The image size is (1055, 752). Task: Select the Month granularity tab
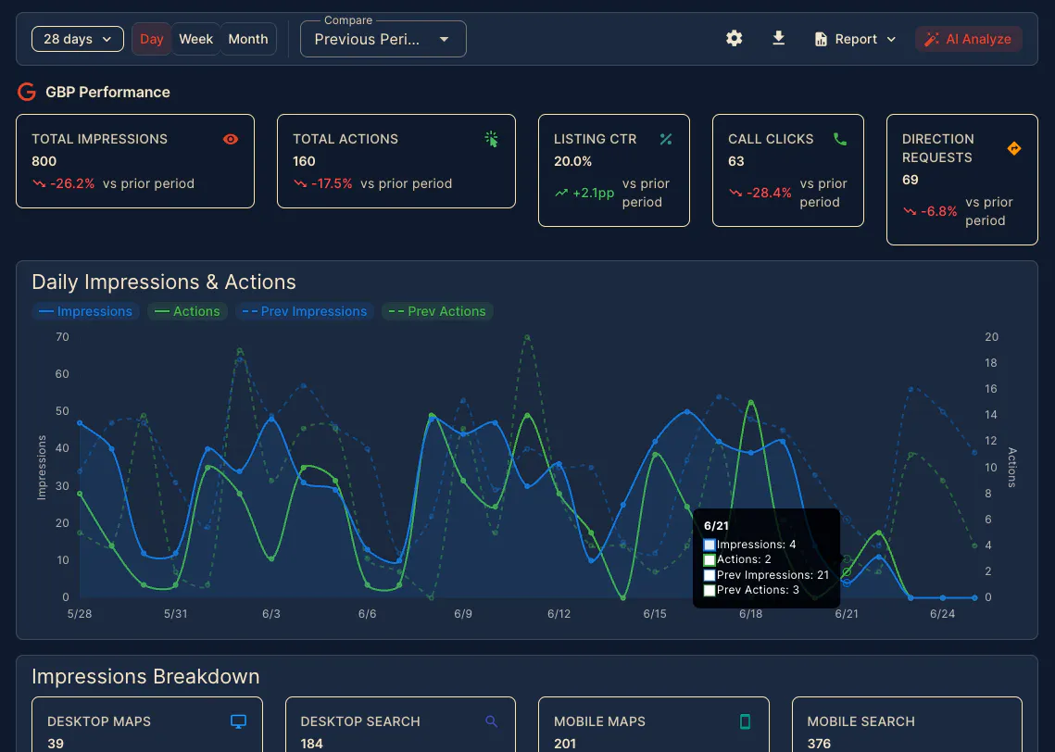point(247,39)
